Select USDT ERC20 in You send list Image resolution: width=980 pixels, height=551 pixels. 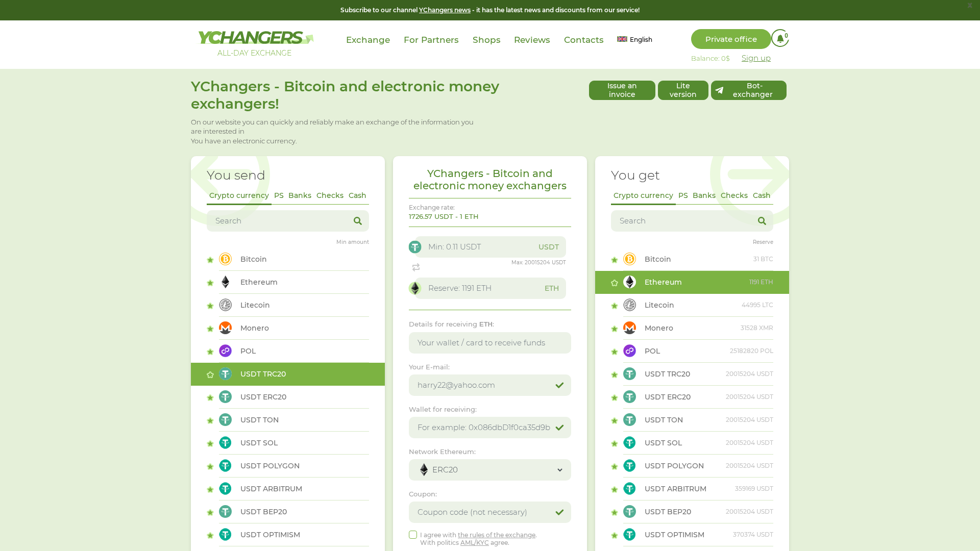(x=288, y=397)
